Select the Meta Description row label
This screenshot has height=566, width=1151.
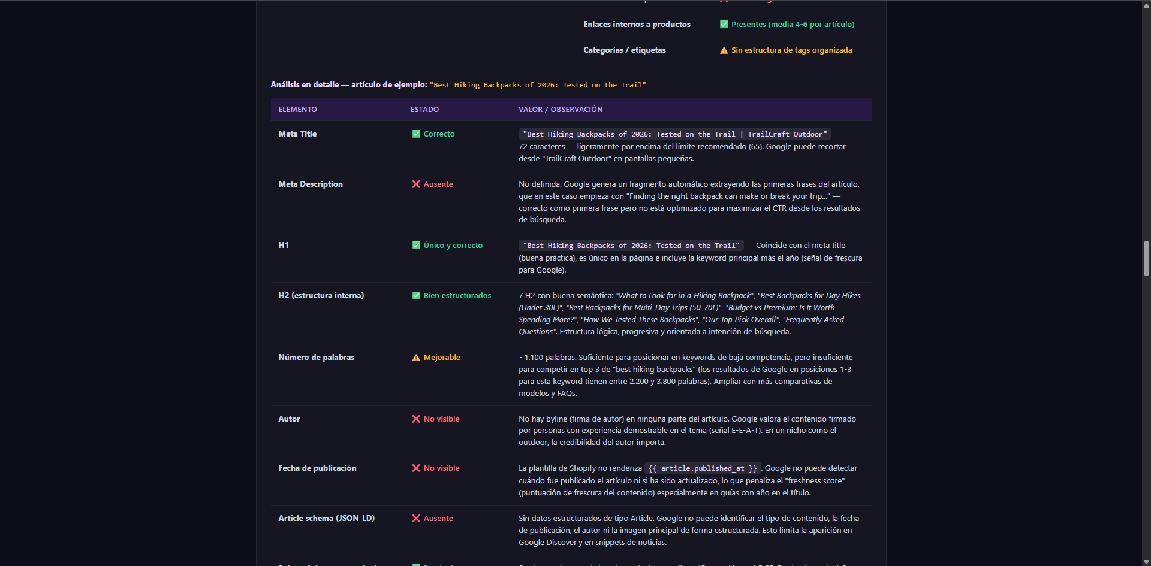click(x=311, y=184)
